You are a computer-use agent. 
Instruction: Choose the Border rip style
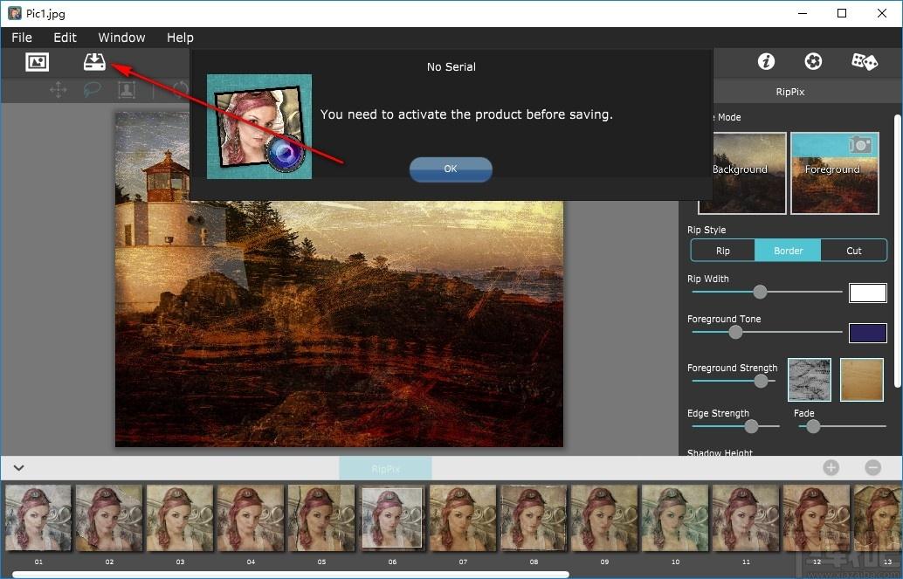coord(788,251)
